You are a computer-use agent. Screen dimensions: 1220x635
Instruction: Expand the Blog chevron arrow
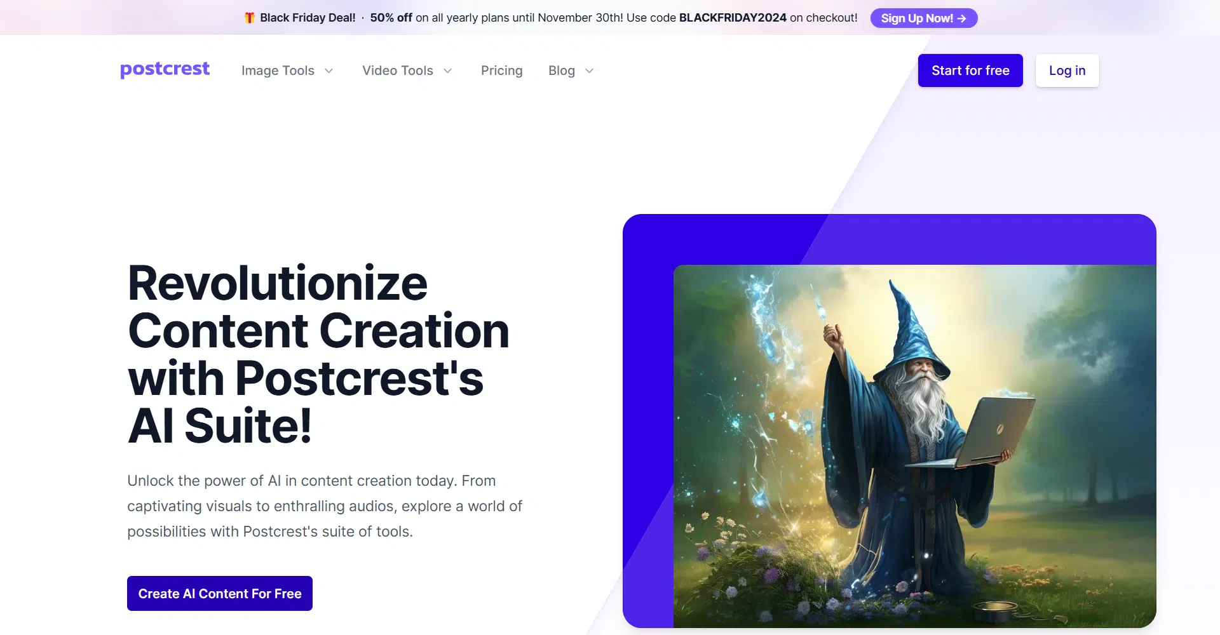point(589,71)
